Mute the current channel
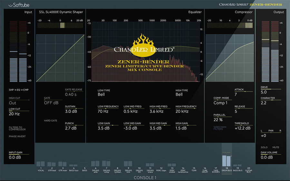290x181 pixels. pyautogui.click(x=276, y=148)
